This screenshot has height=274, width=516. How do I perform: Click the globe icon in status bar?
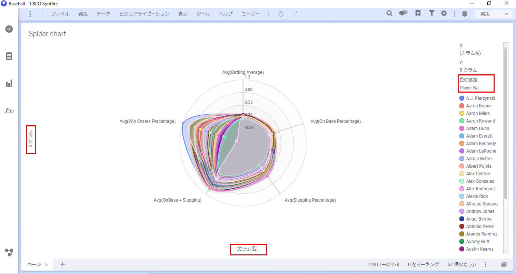click(x=504, y=264)
